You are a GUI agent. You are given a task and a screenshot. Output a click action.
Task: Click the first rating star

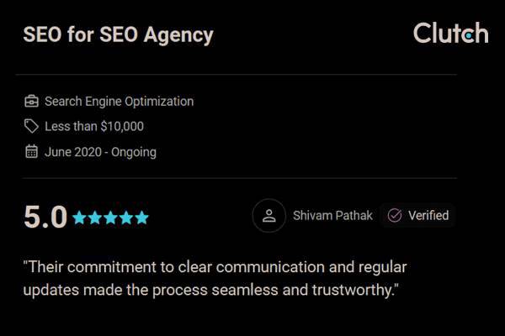click(80, 218)
